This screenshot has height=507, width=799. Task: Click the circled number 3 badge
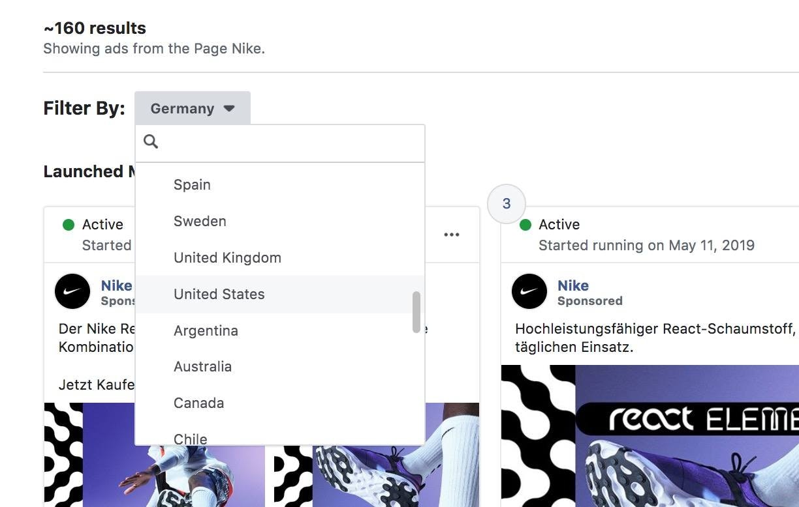tap(507, 203)
